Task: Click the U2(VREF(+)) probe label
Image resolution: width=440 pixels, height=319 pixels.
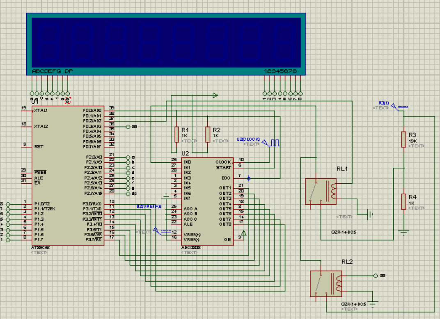Action: (x=149, y=206)
